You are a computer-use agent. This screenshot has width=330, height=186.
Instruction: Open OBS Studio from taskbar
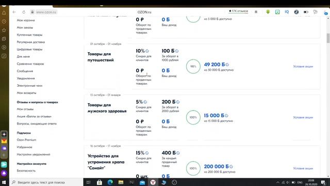[x=174, y=182]
